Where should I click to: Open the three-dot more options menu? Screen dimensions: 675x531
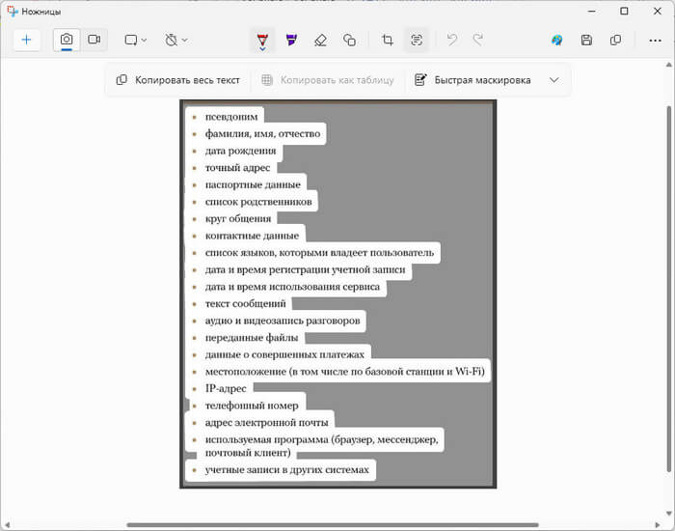click(644, 40)
